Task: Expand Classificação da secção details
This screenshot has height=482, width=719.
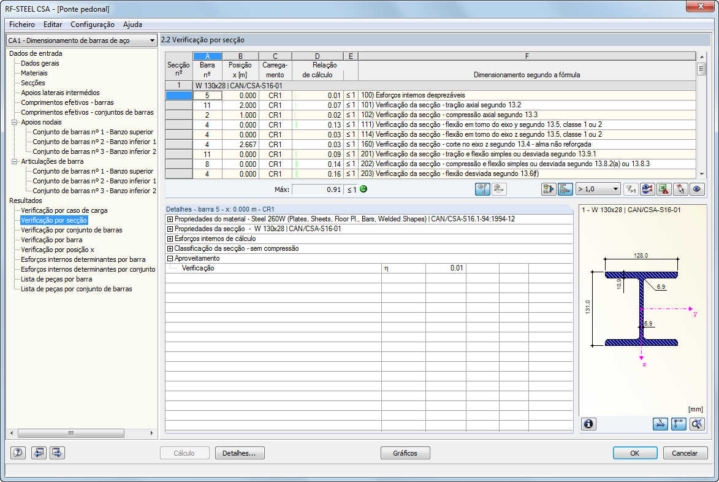Action: tap(170, 248)
